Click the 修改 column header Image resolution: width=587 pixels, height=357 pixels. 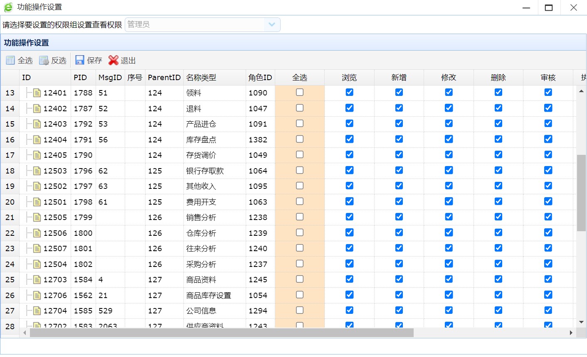tap(449, 78)
